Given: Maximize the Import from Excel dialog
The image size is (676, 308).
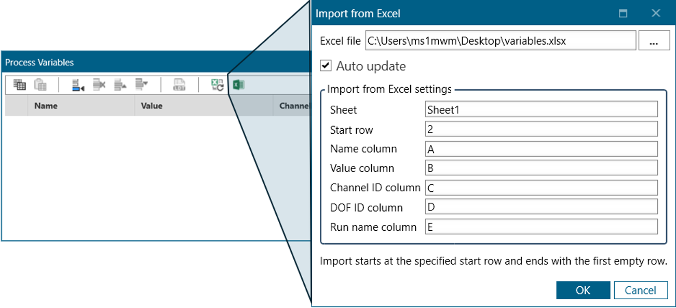Looking at the screenshot, I should pos(623,13).
